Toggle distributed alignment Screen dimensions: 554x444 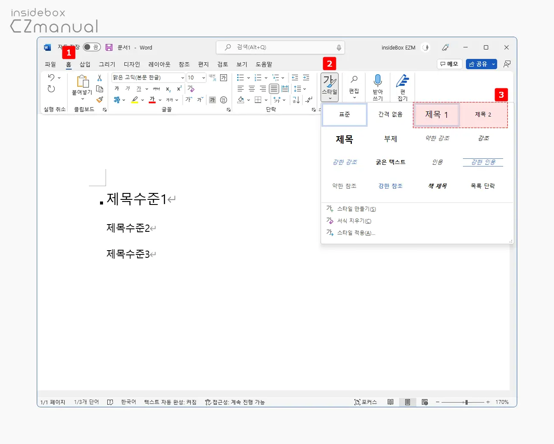(x=285, y=89)
